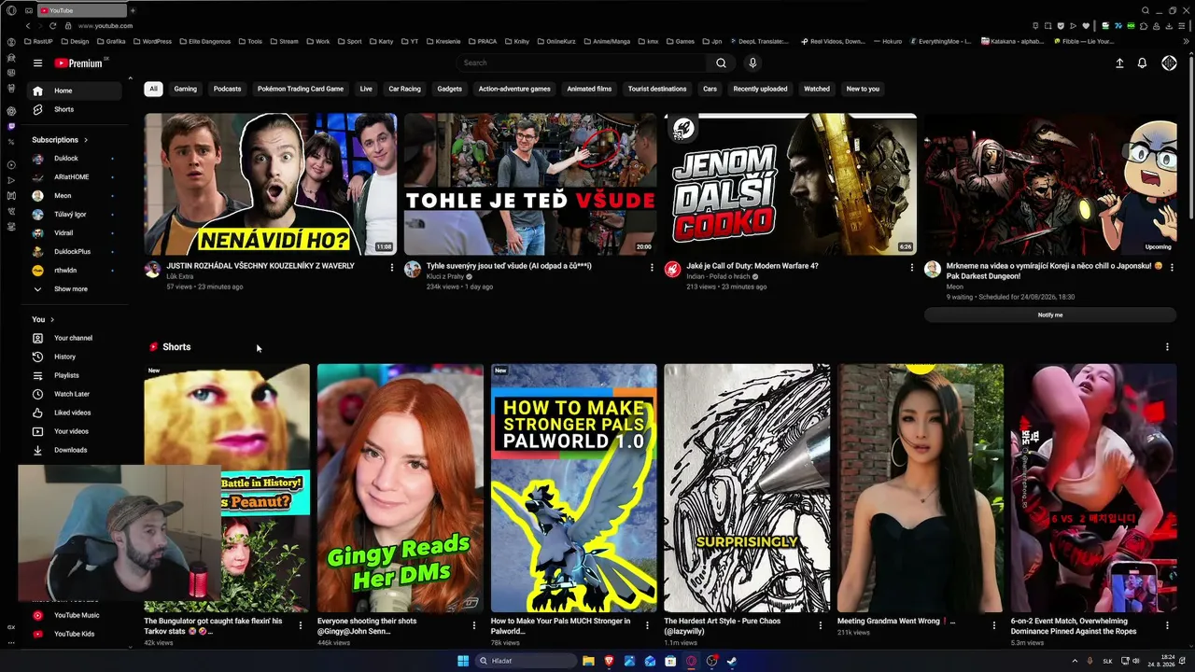Open the Kluci z Prahy channel link
This screenshot has height=672, width=1195.
pyautogui.click(x=445, y=277)
